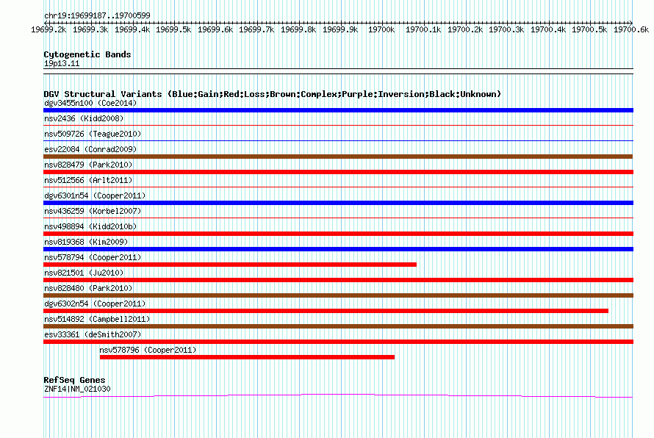654x438 pixels.
Task: Open nsv2436 (Kidd2008) variant label
Action: (x=84, y=118)
